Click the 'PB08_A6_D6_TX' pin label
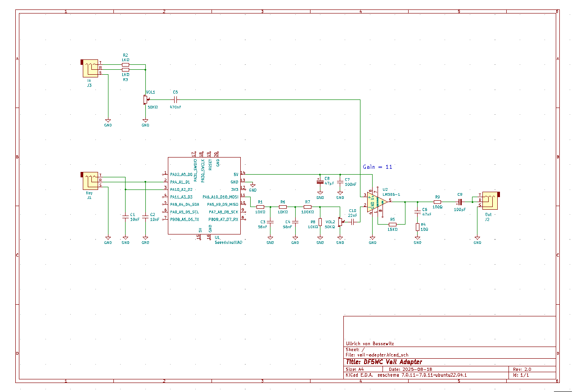Screen dimensions: 576x392 (184, 219)
